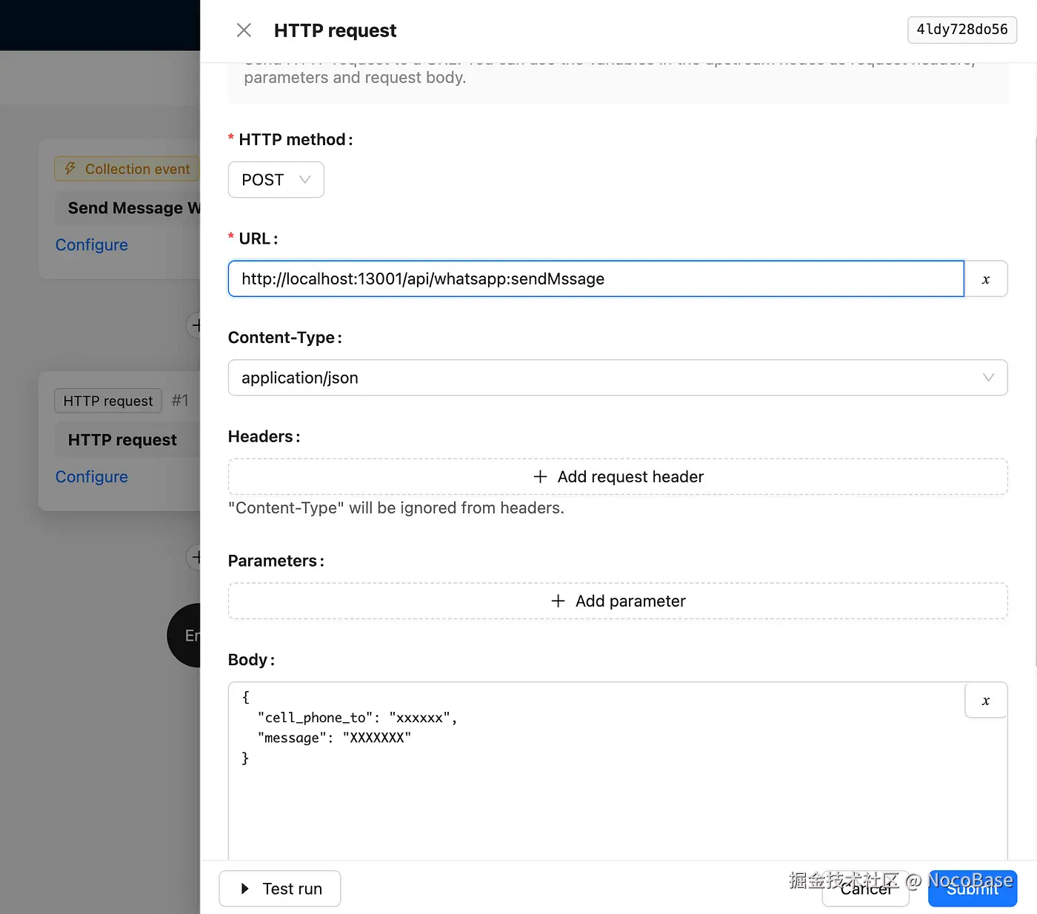Click the plus icon inside Add parameter

(558, 601)
